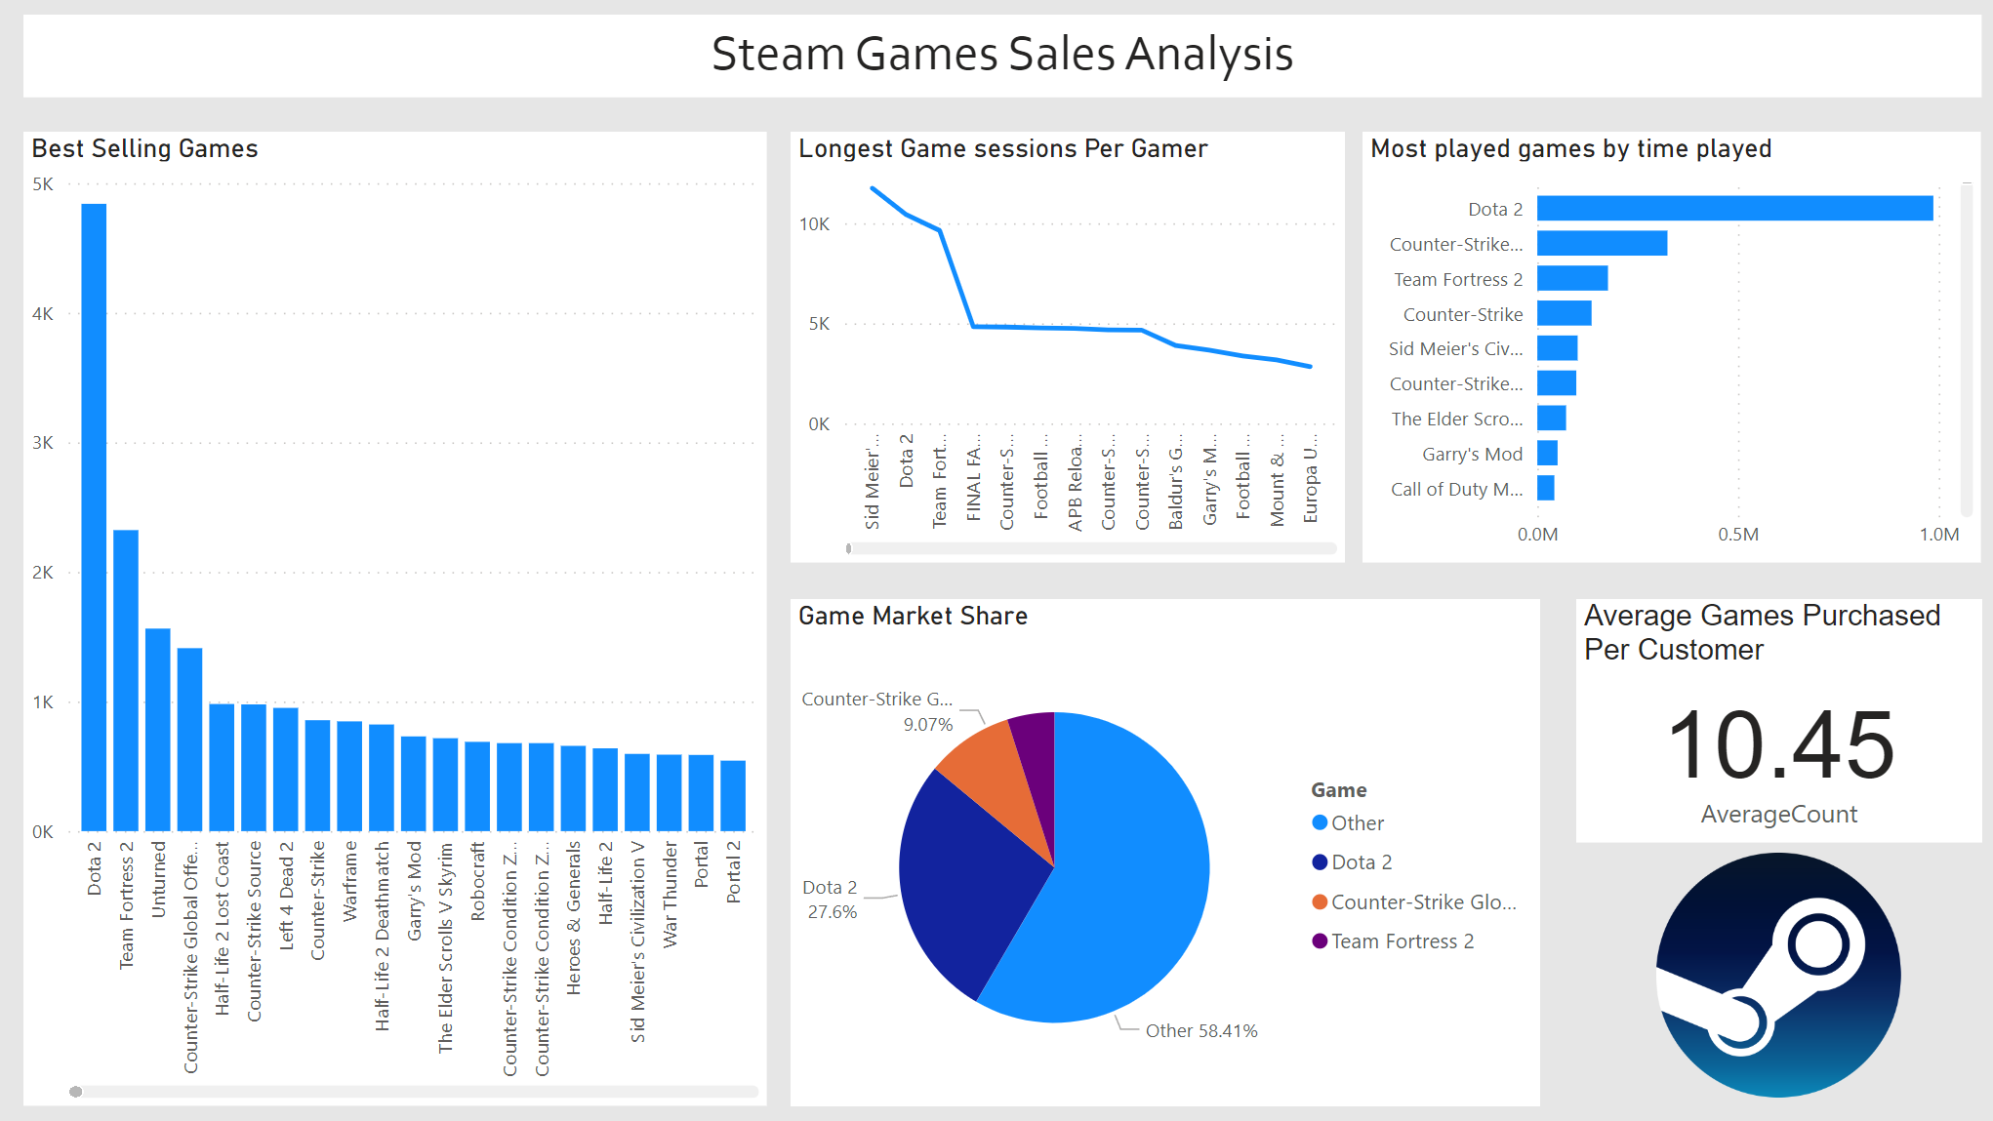
Task: Click the Mount &... line chart axis label
Action: click(1277, 480)
